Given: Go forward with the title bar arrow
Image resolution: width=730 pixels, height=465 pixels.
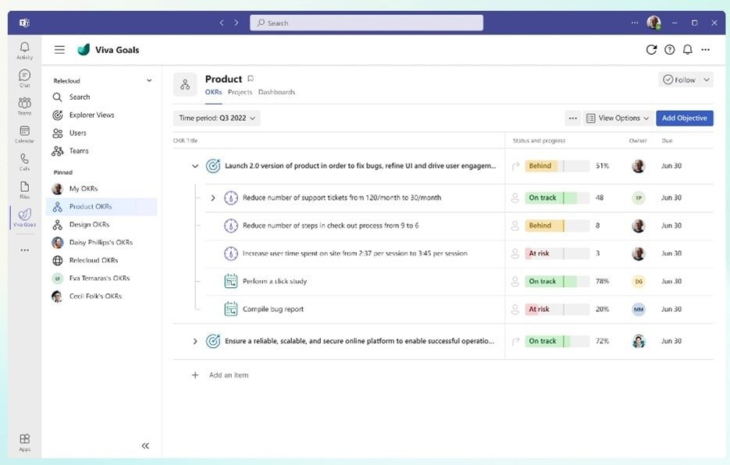Looking at the screenshot, I should pos(236,23).
